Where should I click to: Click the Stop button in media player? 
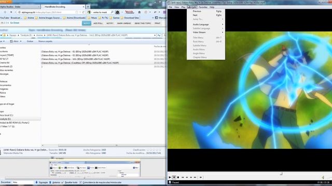click(x=178, y=177)
